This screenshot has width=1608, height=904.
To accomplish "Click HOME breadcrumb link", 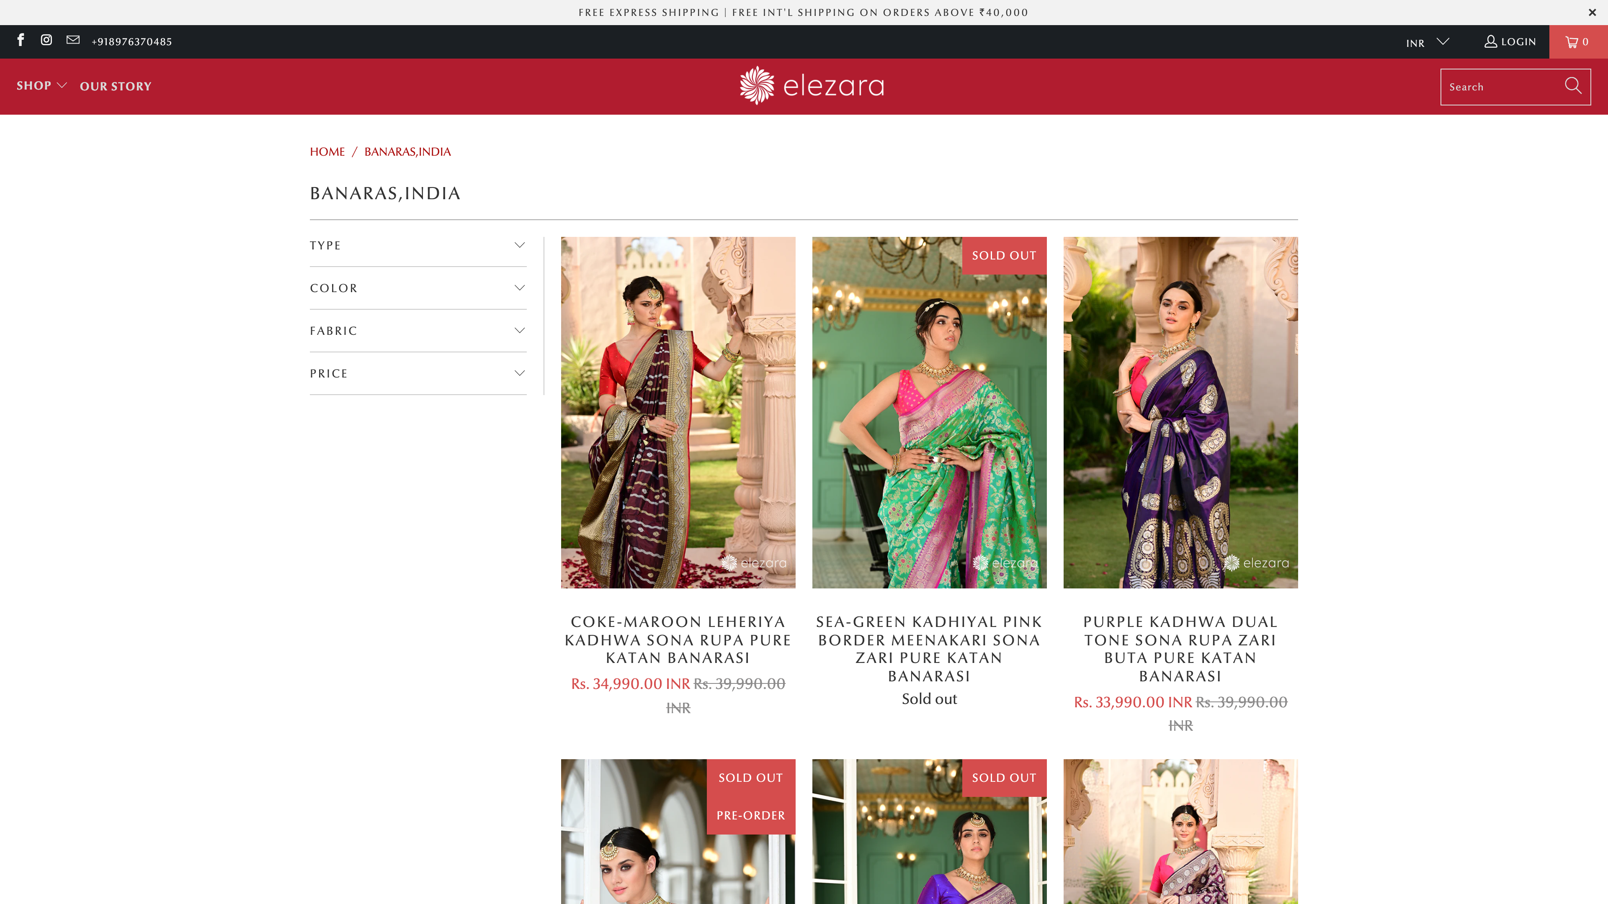I will [x=327, y=151].
